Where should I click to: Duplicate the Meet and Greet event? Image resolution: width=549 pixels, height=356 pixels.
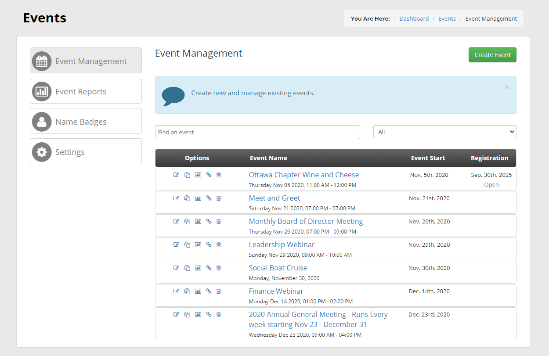click(187, 198)
